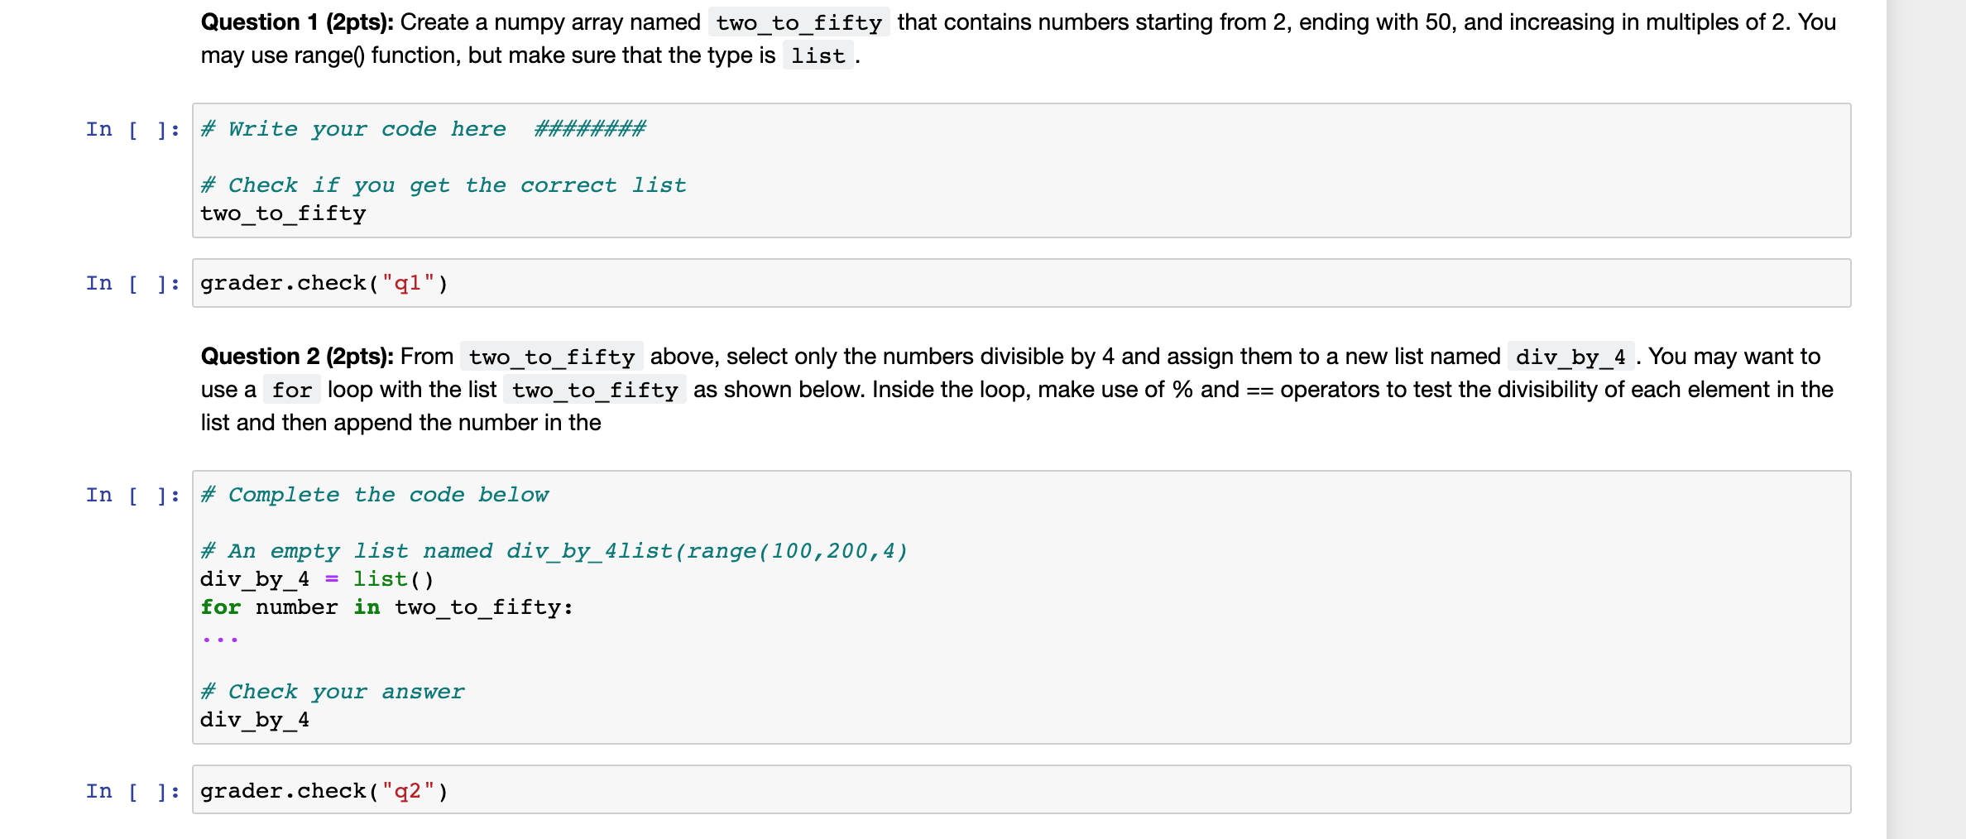Place cursor on 'Write your code here' comment line
This screenshot has height=839, width=1966.
[423, 129]
